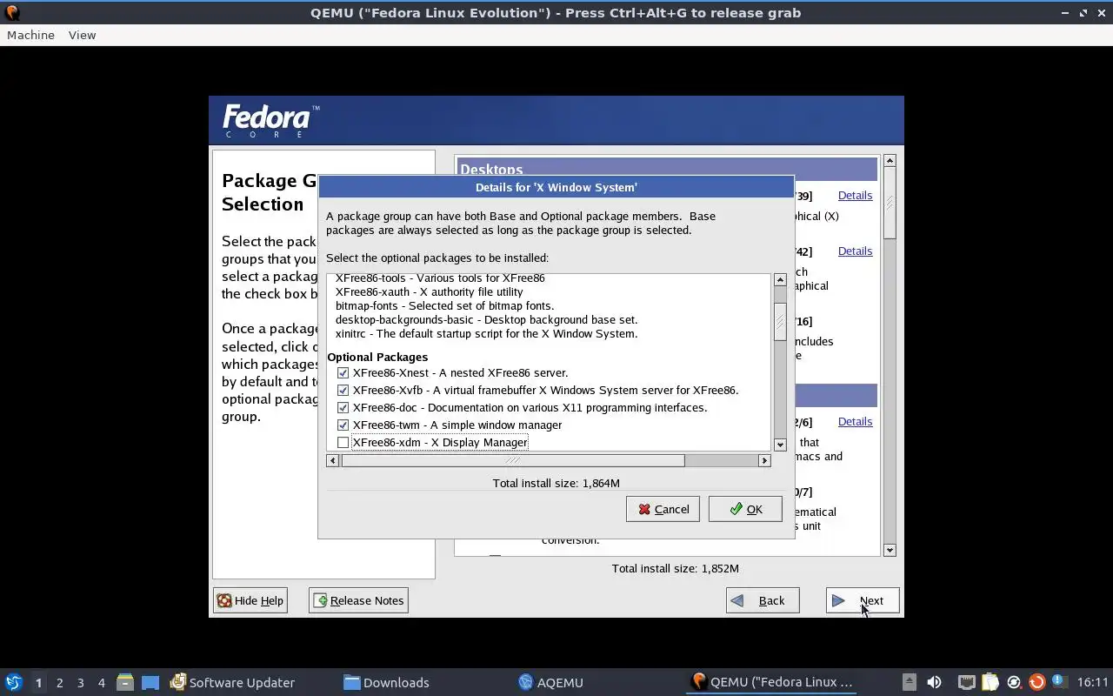The width and height of the screenshot is (1113, 696).
Task: Click Next to continue installation
Action: (x=863, y=600)
